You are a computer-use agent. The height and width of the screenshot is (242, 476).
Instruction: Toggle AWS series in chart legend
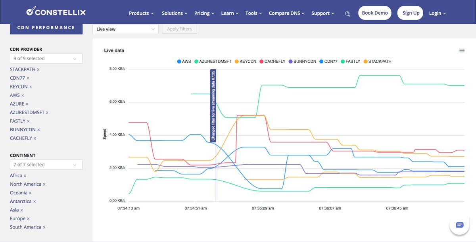coord(184,61)
